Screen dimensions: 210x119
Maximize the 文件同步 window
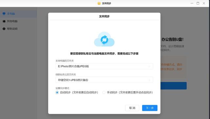(198, 3)
